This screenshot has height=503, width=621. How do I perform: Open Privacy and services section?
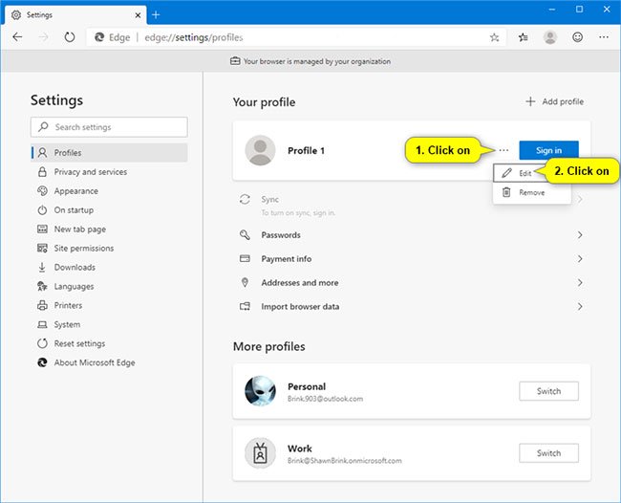coord(91,172)
